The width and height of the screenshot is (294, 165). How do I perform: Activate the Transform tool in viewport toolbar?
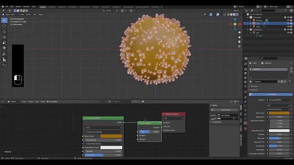[4, 48]
